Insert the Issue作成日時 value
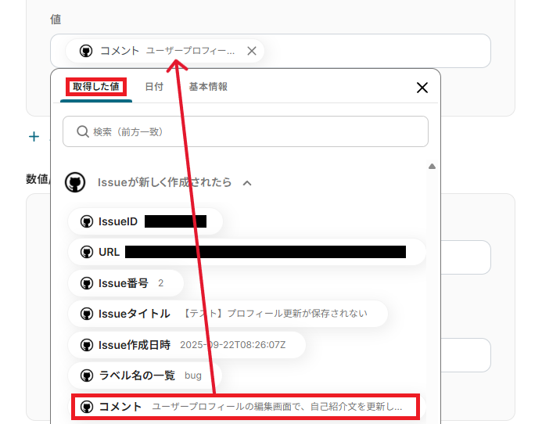This screenshot has width=542, height=424. 187,345
